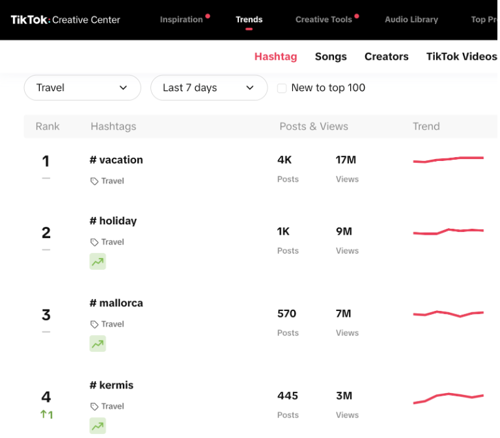Image resolution: width=500 pixels, height=438 pixels.
Task: Open the # kermis hashtag
Action: (x=111, y=385)
